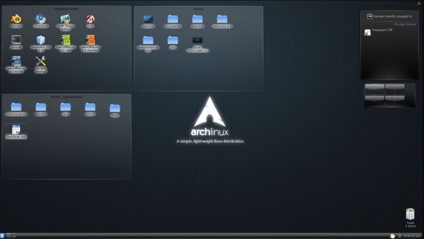424x239 pixels.
Task: Switch to the first virtual desktop in the pager
Action: tap(374, 88)
